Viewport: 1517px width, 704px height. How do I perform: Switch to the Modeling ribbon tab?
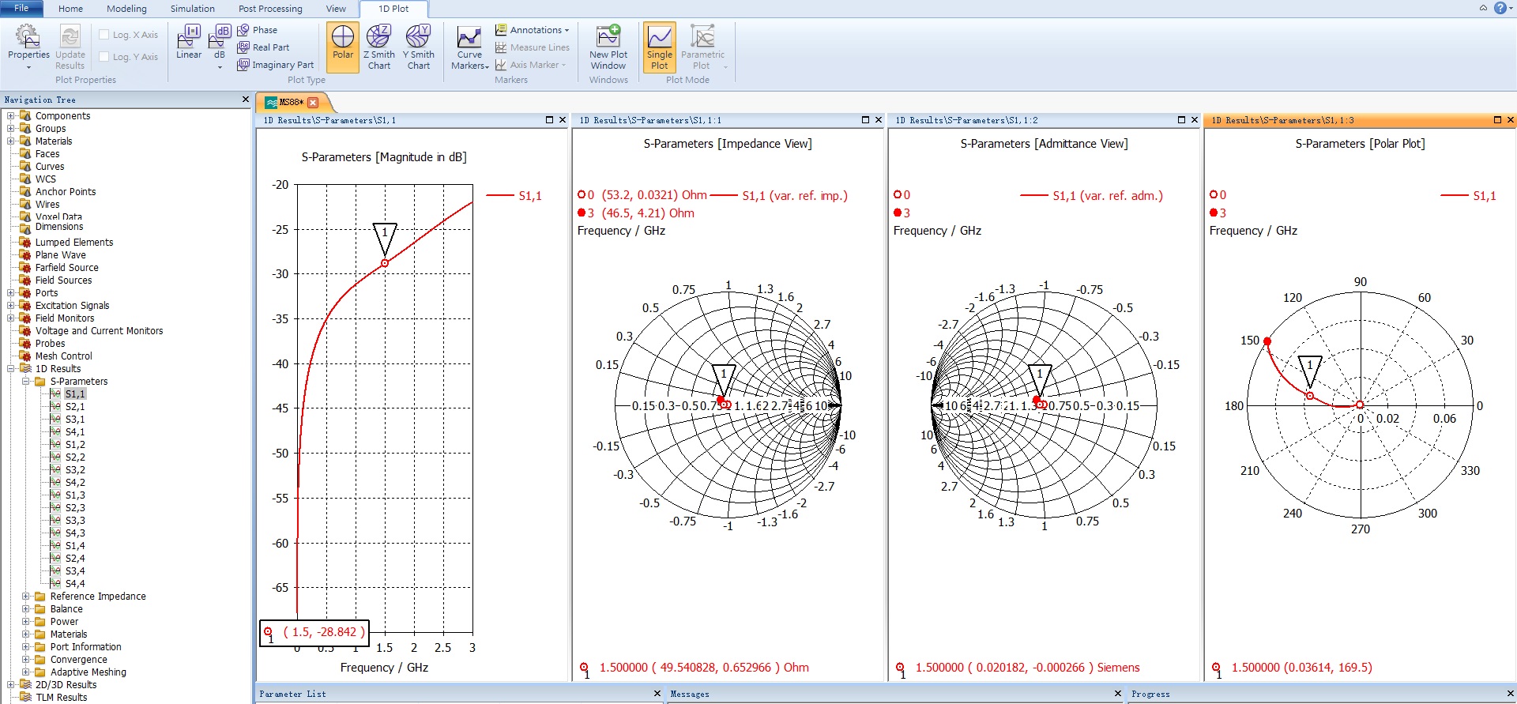126,9
